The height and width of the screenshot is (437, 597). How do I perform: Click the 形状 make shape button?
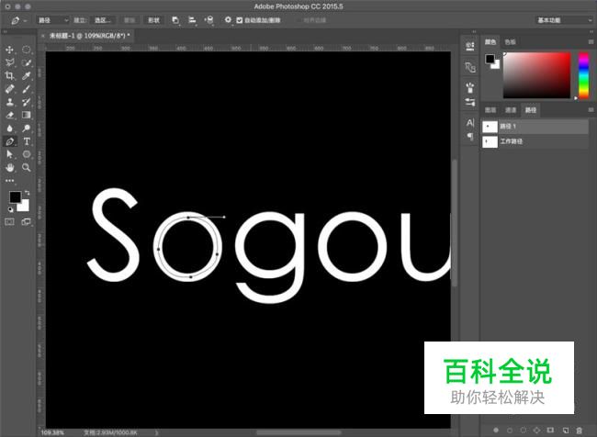click(x=153, y=20)
